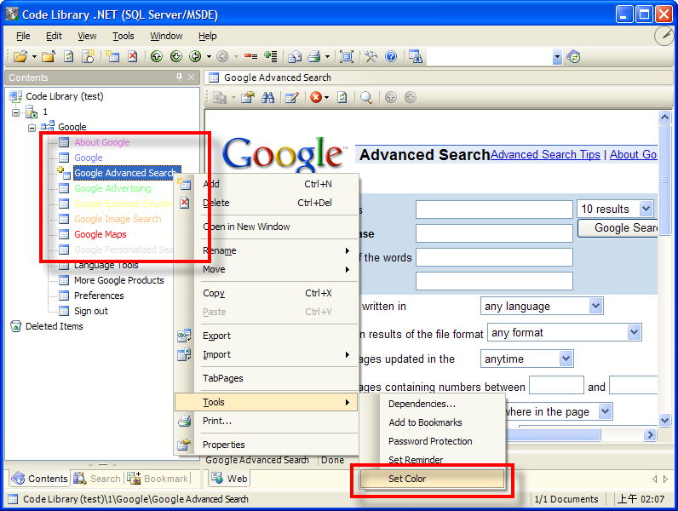Screen dimensions: 678x511
Task: Open the dropdown arrow next to printer icon
Action: [327, 56]
